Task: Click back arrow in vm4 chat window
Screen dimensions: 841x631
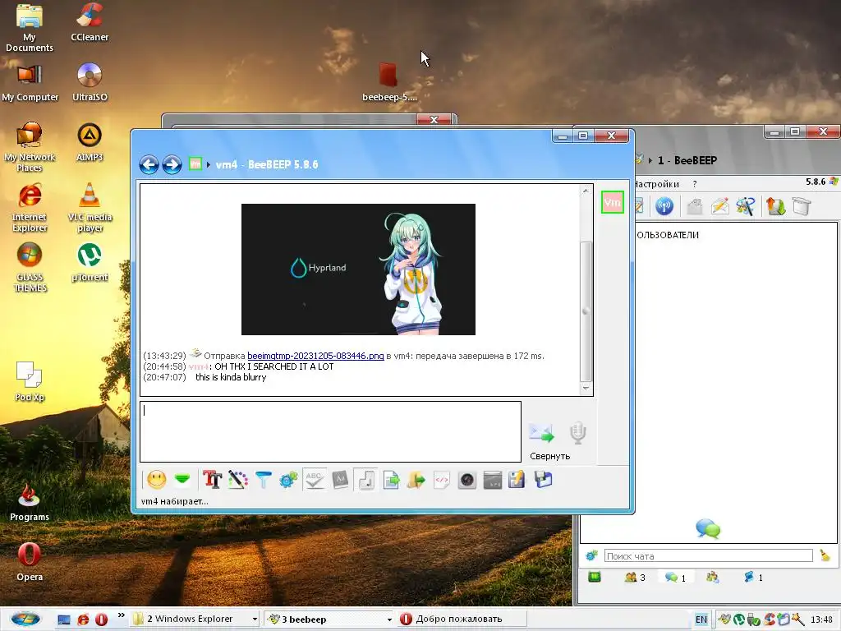Action: pos(149,164)
